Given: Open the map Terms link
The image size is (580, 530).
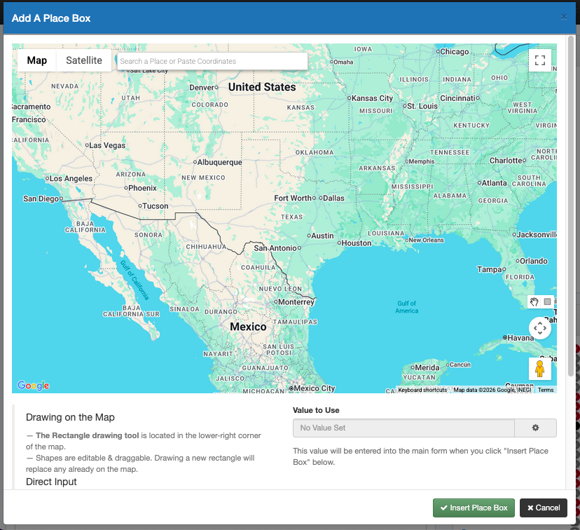Looking at the screenshot, I should 546,390.
